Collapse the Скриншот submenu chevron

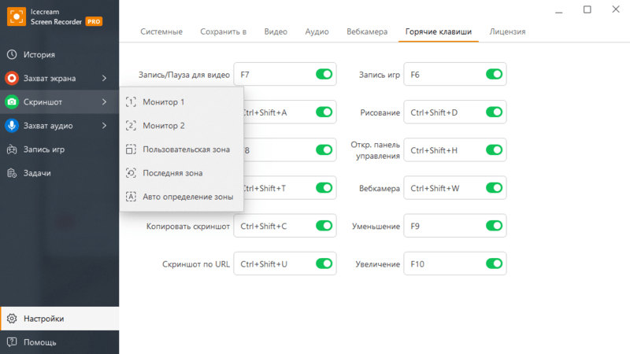[x=105, y=102]
